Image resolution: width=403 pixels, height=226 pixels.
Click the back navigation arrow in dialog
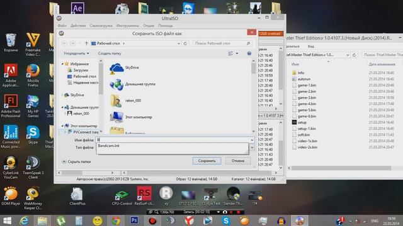click(x=64, y=43)
